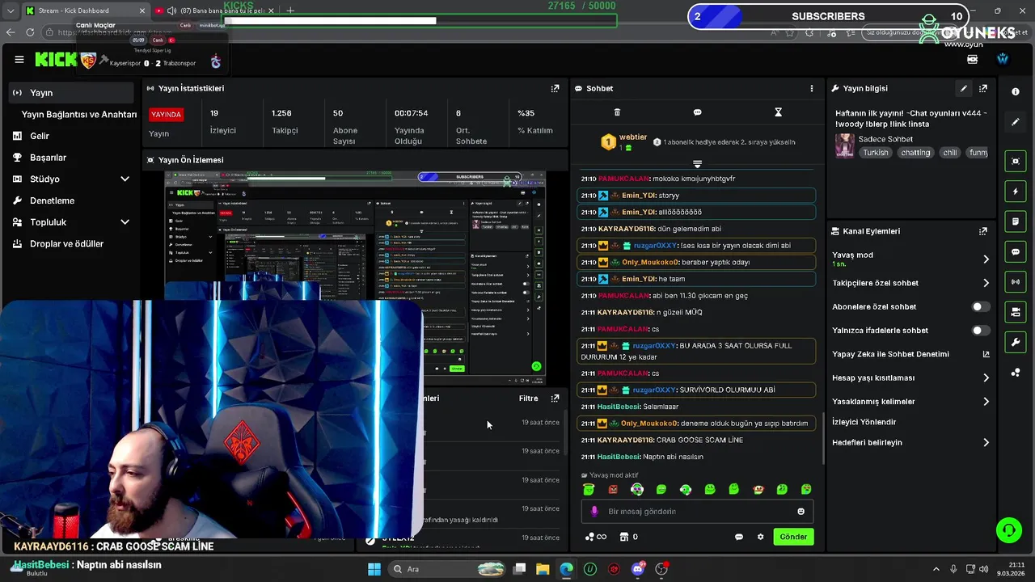Viewport: 1035px width, 582px height.
Task: Open Yapay Zeka ile Sohbet Denetimi link
Action: tap(910, 354)
